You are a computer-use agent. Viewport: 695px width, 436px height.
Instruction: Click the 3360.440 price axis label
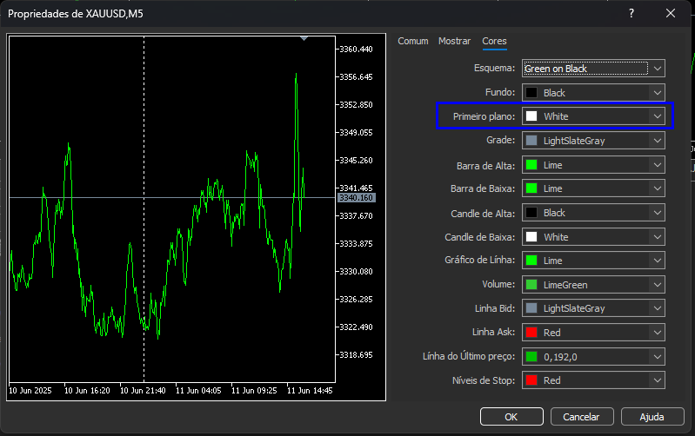[356, 50]
